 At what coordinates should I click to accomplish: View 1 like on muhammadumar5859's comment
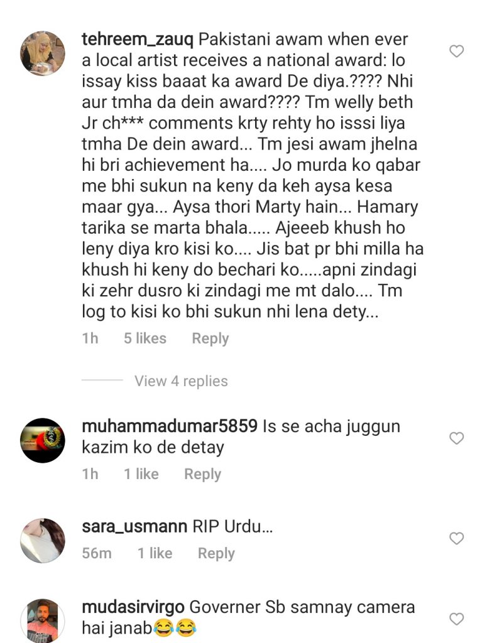point(141,474)
